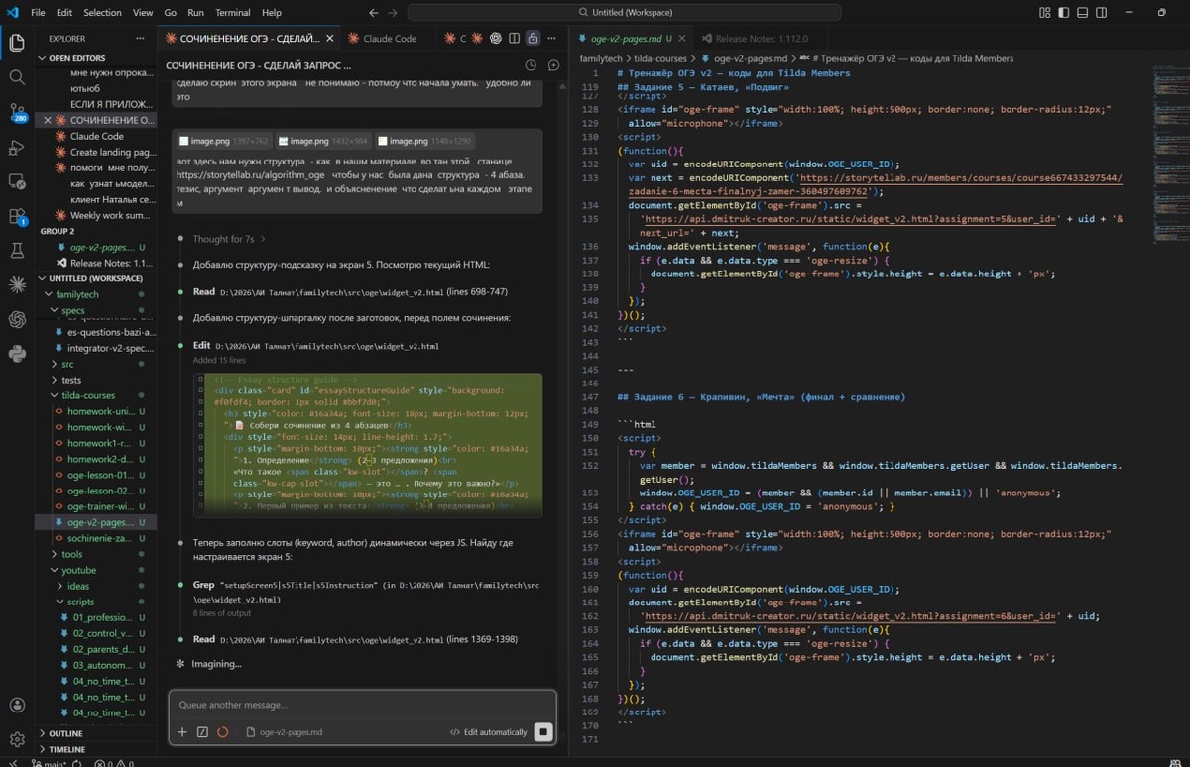The image size is (1190, 767).
Task: Expand the Thought for 7s disclosure
Action: click(x=228, y=239)
